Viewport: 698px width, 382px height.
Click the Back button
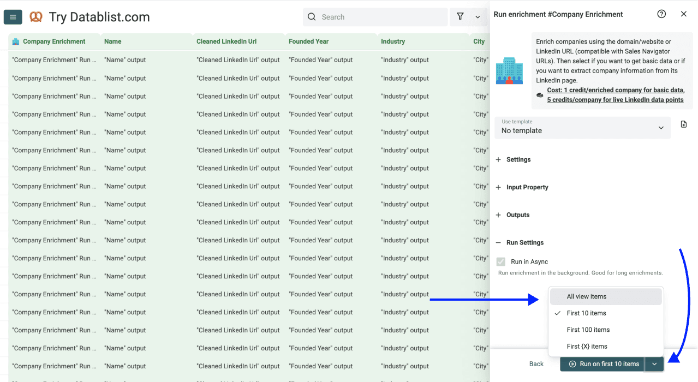[536, 363]
